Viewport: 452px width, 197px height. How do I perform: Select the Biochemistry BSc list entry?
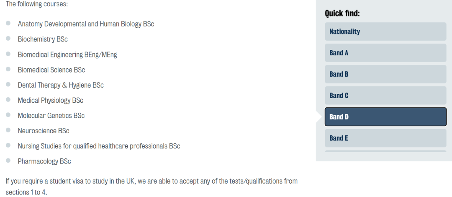[43, 39]
